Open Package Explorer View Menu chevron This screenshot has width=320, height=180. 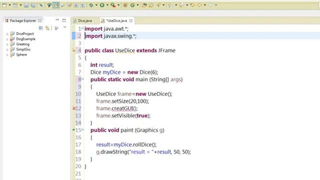point(64,27)
